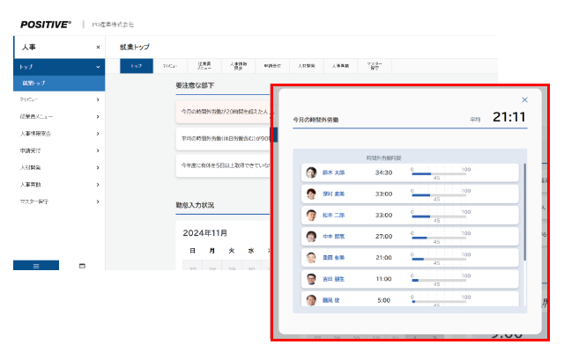
Task: Switch to the 従業員メニュー tab
Action: point(204,66)
